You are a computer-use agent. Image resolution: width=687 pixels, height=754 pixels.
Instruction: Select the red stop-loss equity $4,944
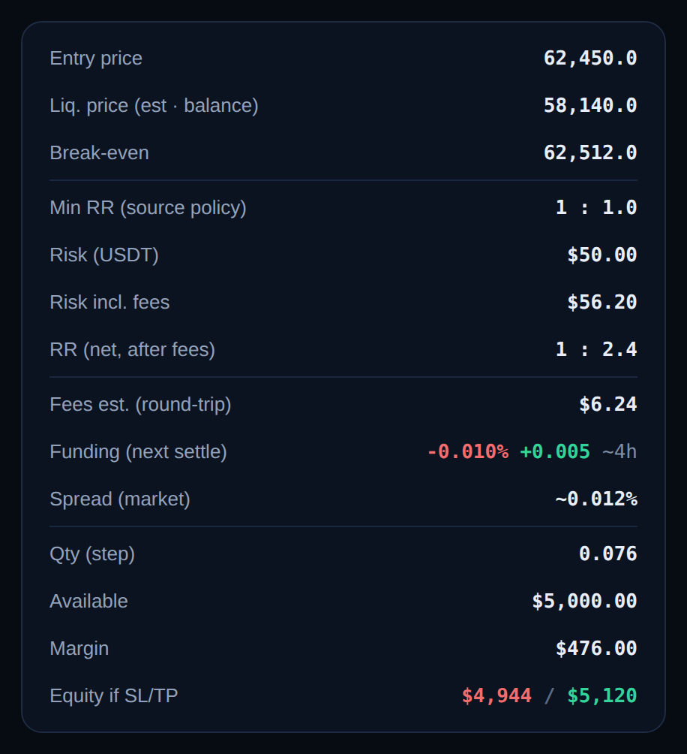click(x=496, y=696)
